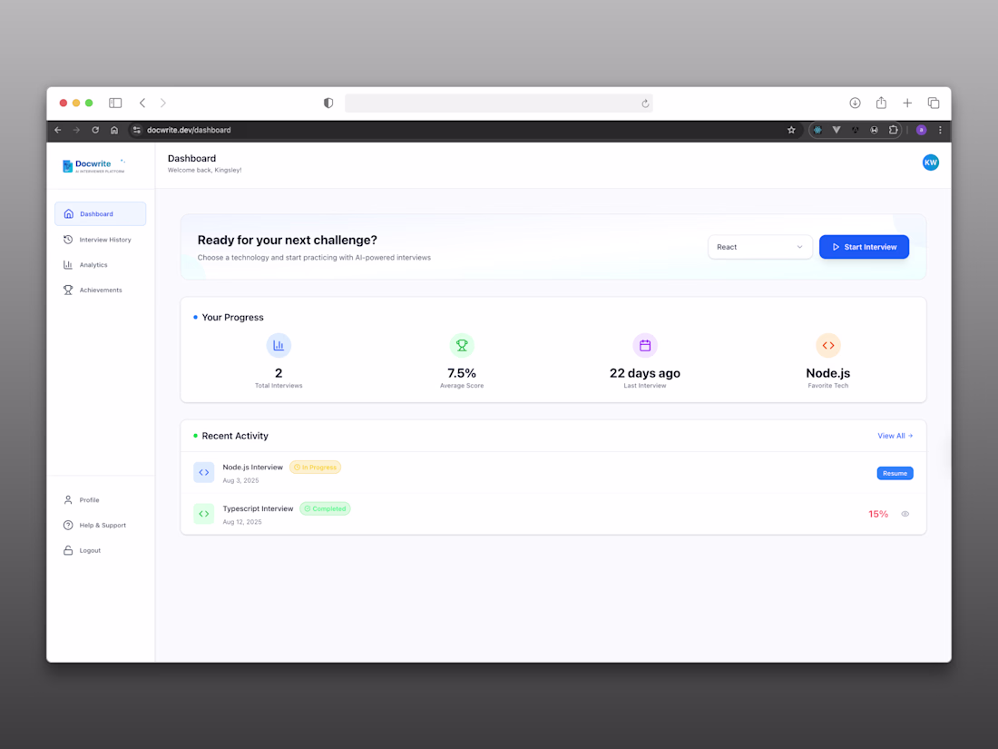Show Safari tab overview icon

pos(934,103)
